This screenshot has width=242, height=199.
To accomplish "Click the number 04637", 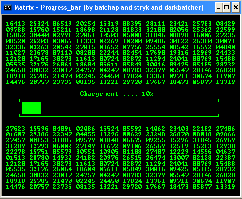I will (225, 152).
